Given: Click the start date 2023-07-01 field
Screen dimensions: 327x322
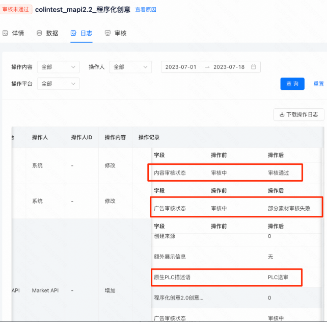Looking at the screenshot, I should tap(181, 67).
